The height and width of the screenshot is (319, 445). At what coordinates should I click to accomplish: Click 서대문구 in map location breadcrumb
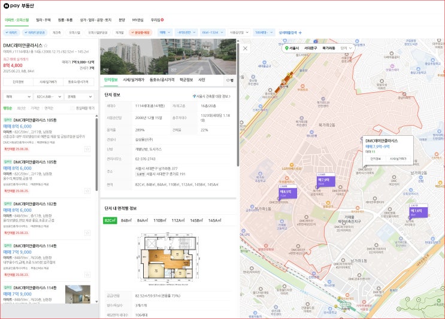(310, 48)
